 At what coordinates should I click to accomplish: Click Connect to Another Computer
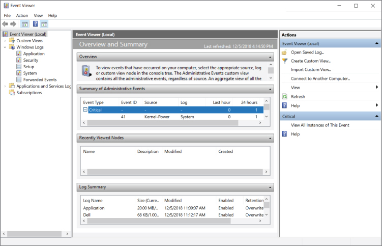click(x=320, y=78)
